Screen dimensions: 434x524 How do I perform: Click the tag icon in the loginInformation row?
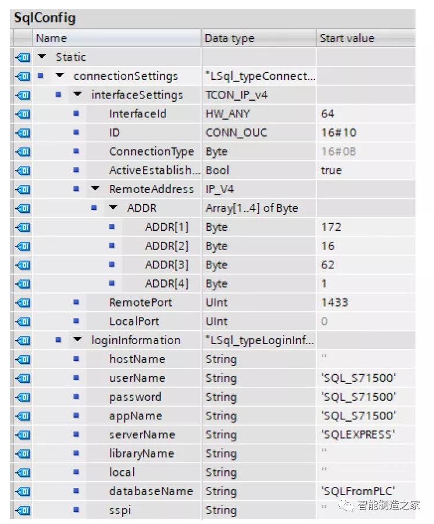coord(23,341)
